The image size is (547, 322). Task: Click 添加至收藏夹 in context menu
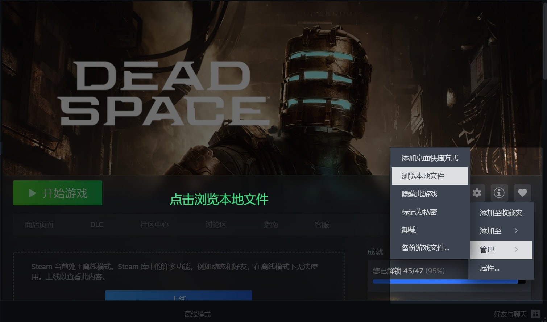pyautogui.click(x=501, y=213)
